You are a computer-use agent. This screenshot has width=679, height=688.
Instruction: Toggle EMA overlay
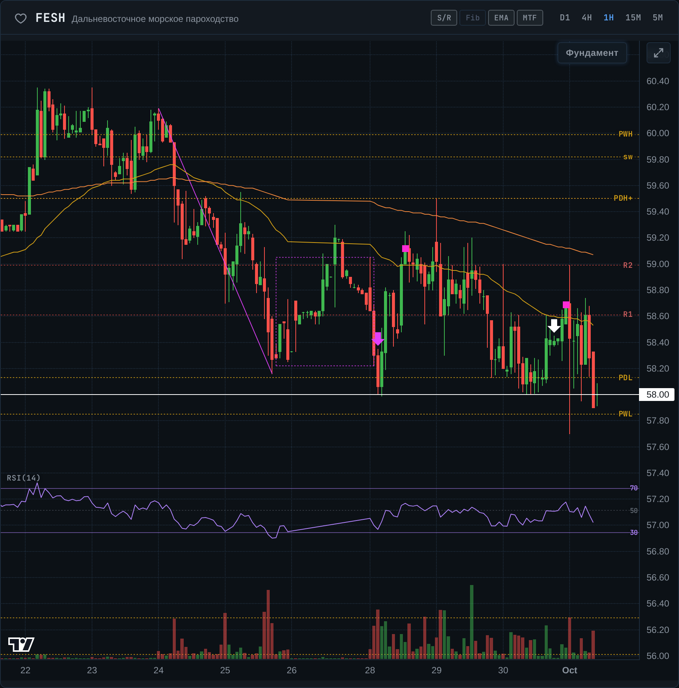pos(501,18)
